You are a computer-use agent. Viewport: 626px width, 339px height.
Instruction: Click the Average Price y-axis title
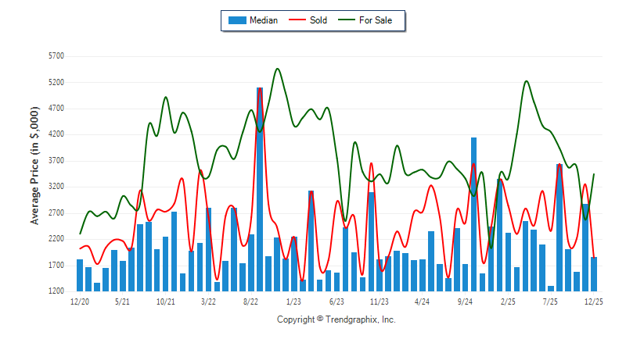pyautogui.click(x=35, y=173)
